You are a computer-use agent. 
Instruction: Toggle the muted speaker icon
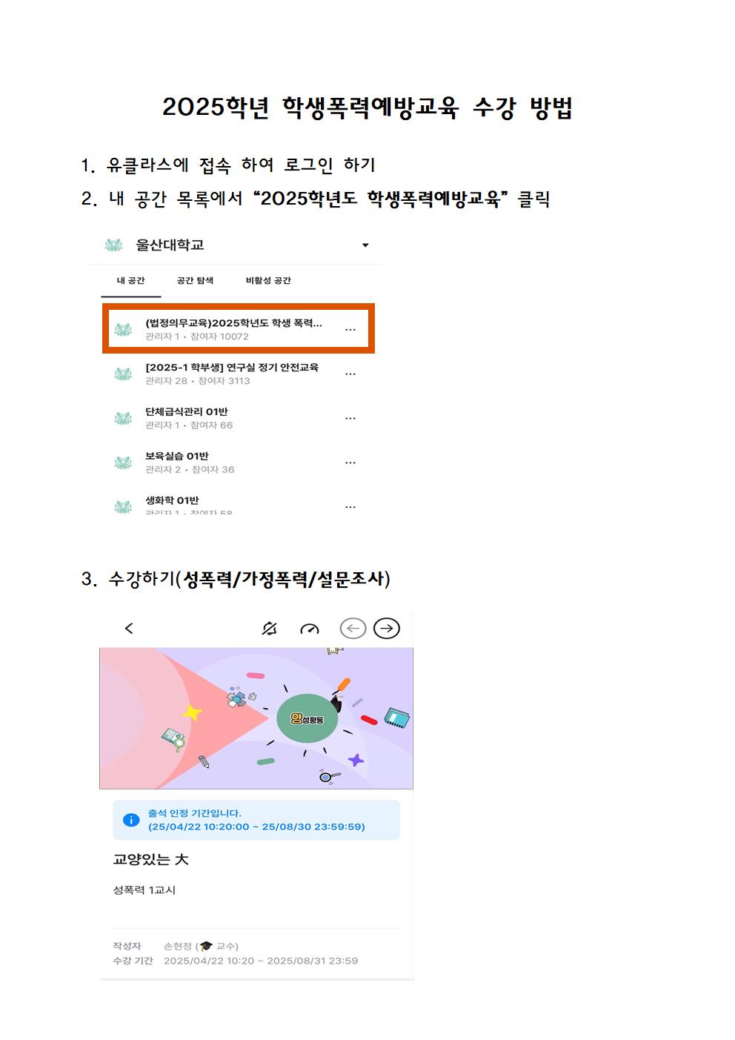tap(270, 629)
